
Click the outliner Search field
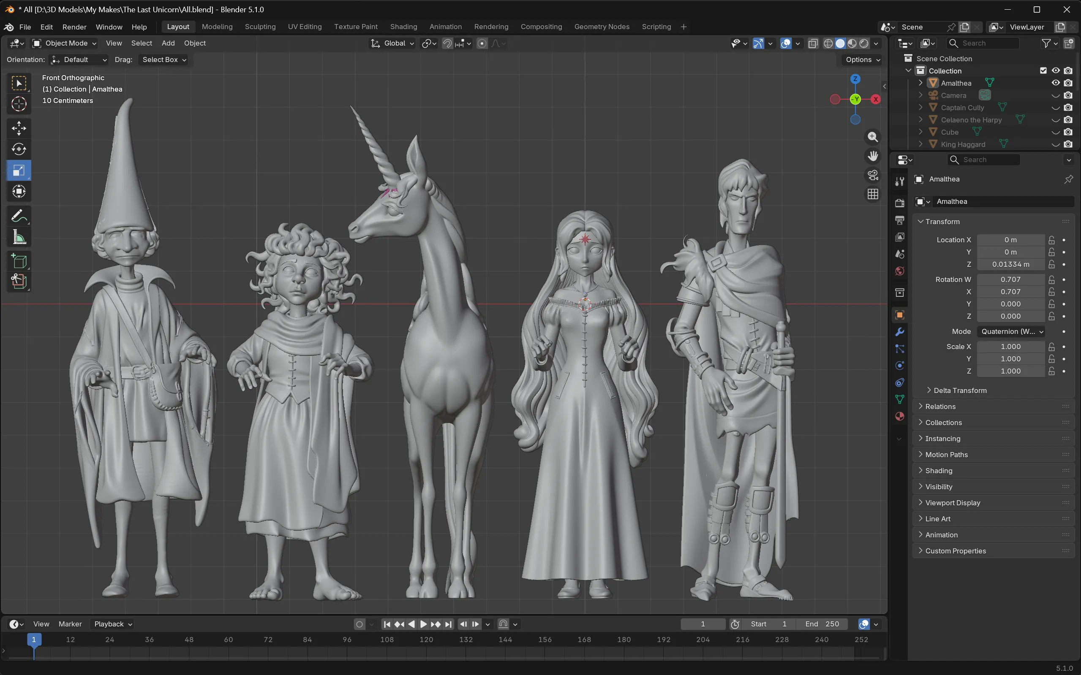[983, 43]
